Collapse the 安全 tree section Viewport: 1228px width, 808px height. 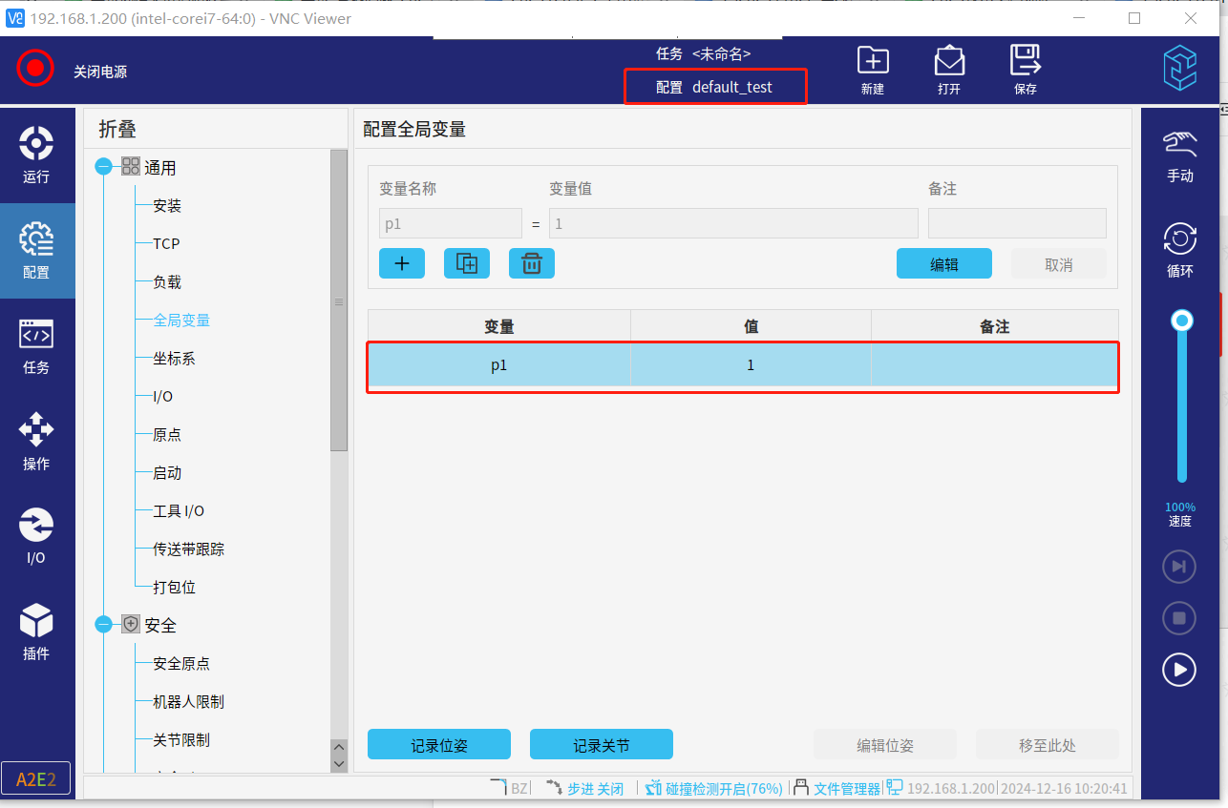coord(103,625)
